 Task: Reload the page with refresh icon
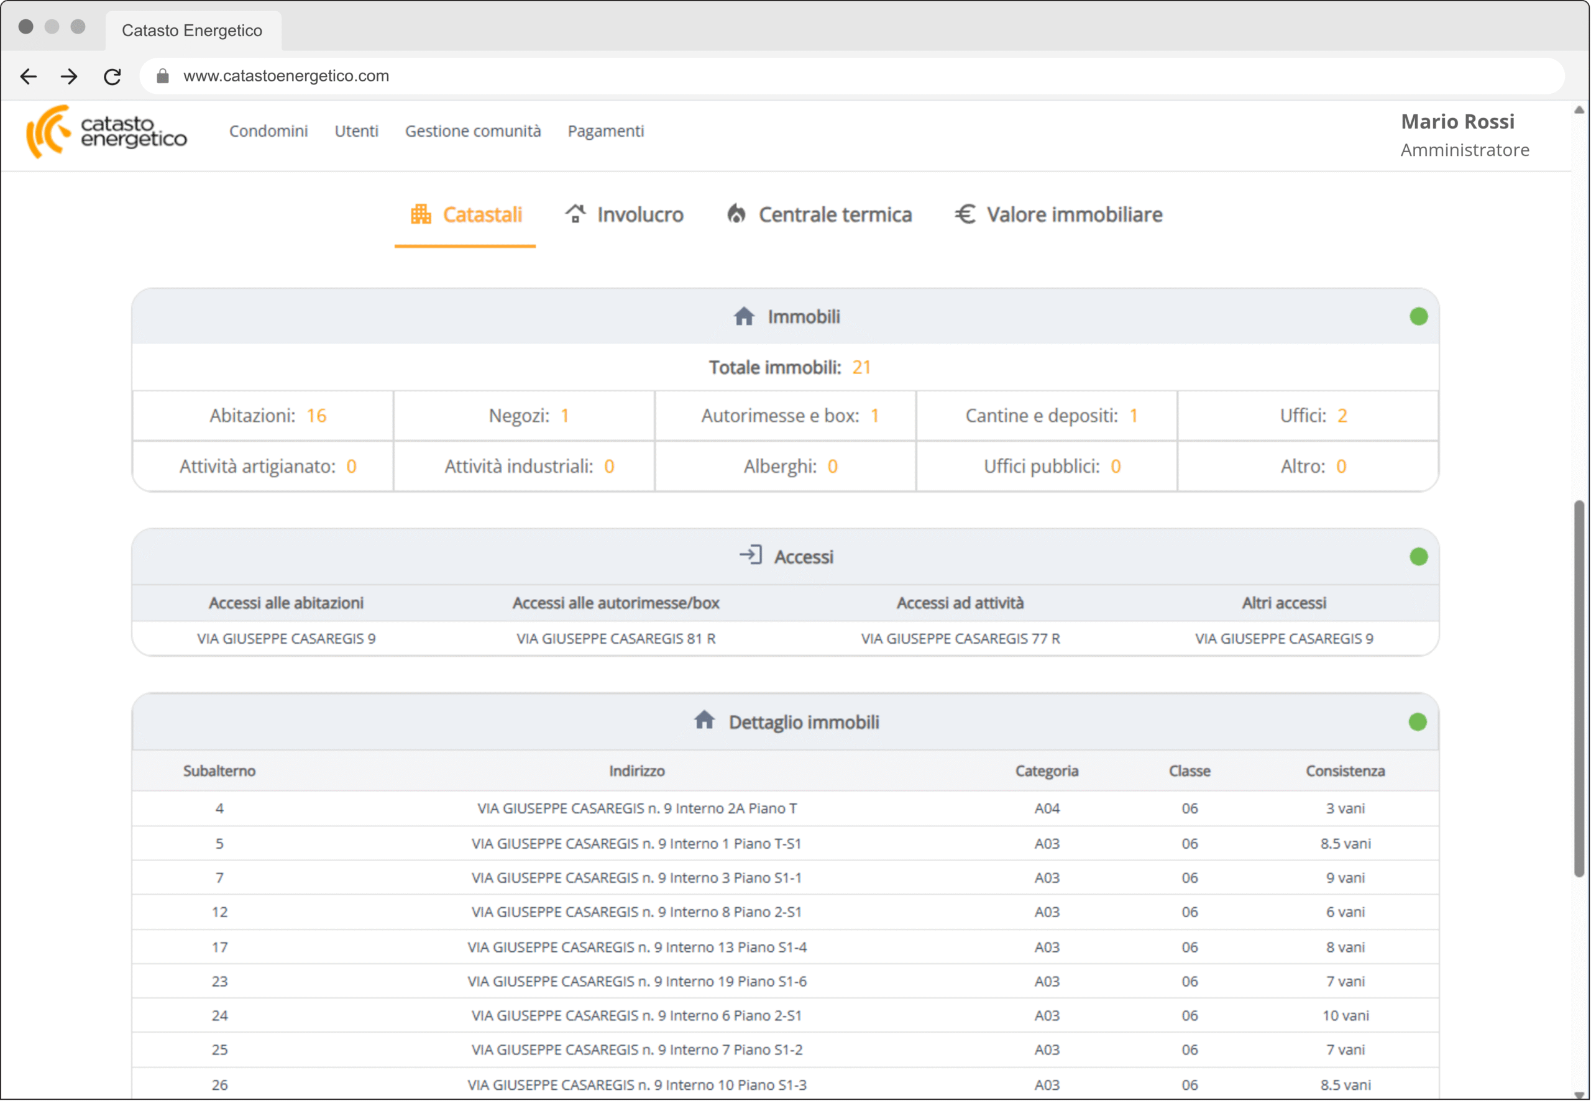112,76
